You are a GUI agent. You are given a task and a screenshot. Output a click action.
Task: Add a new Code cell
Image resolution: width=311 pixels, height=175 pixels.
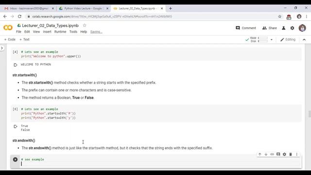10,39
